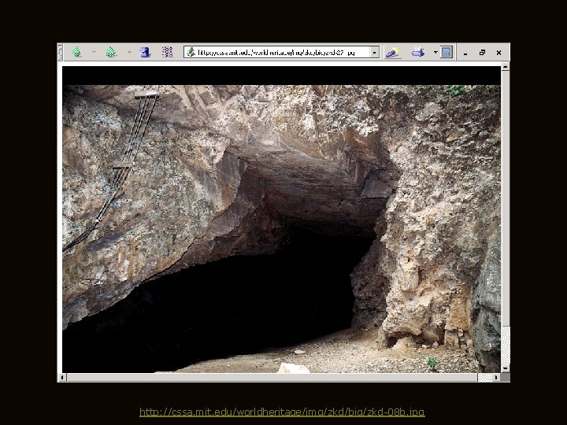Image resolution: width=567 pixels, height=425 pixels.
Task: Open the toolbar options dropdown arrow
Action: point(435,53)
